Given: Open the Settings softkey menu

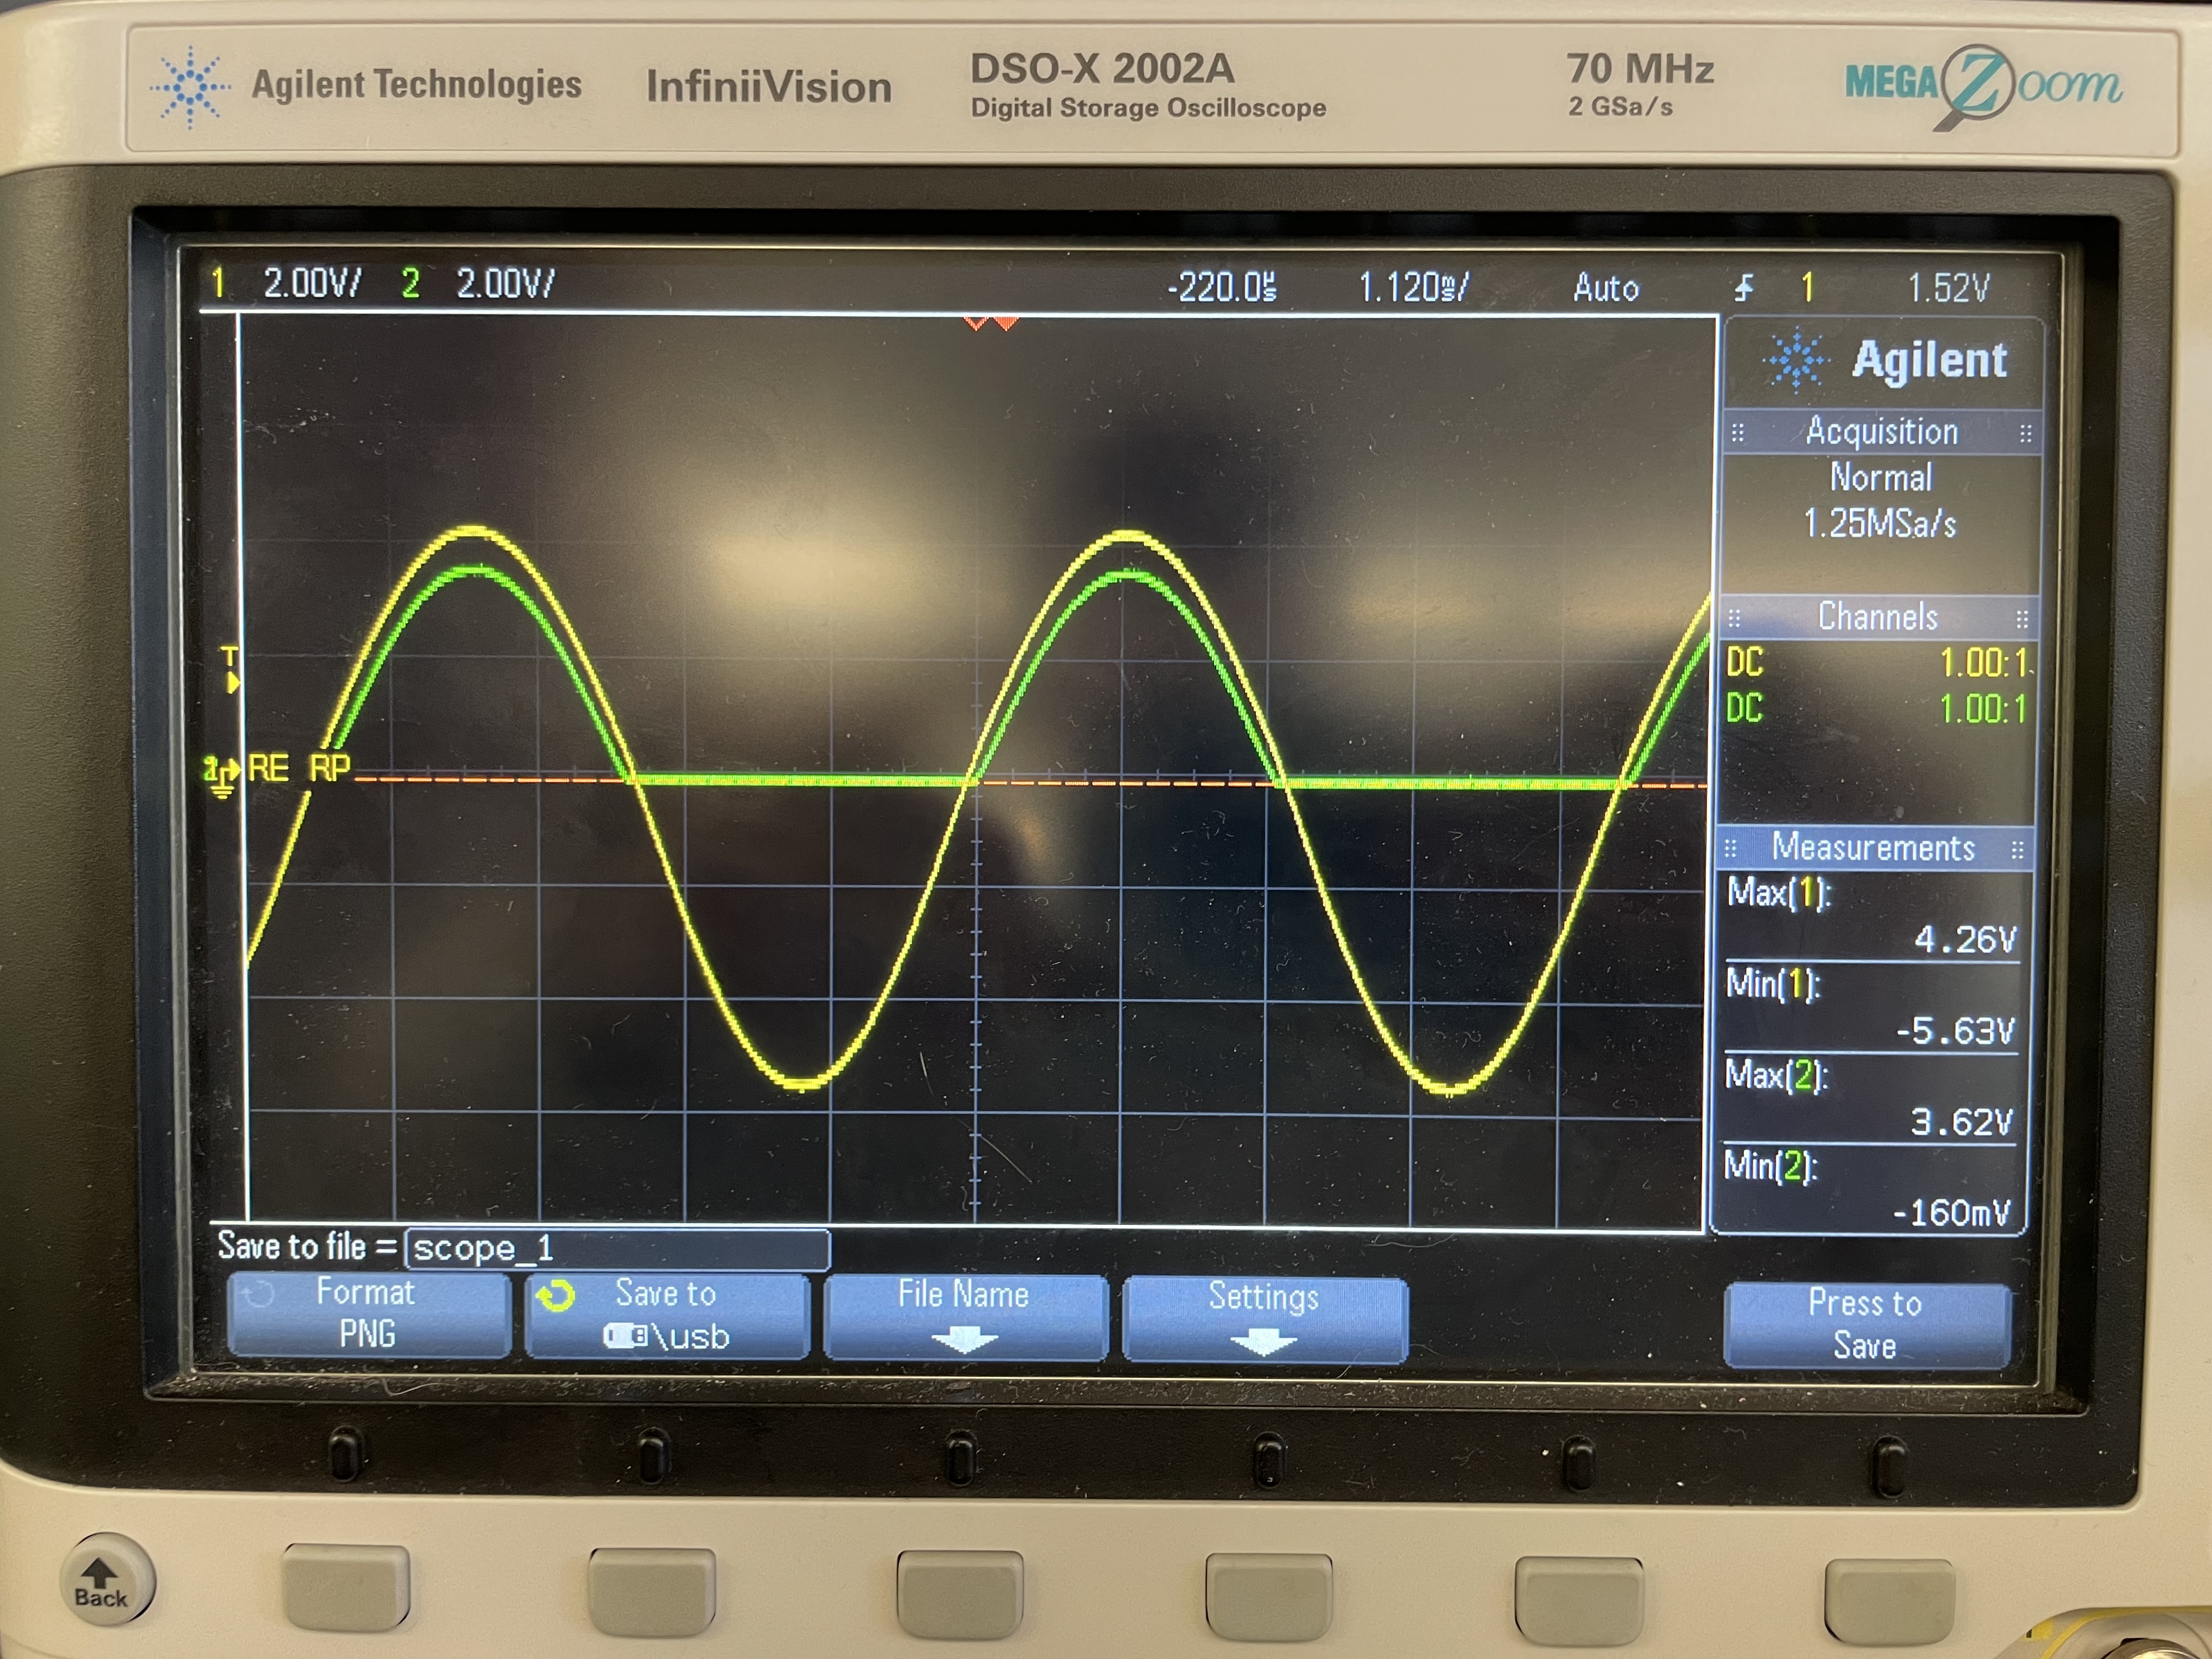Looking at the screenshot, I should [1265, 1319].
